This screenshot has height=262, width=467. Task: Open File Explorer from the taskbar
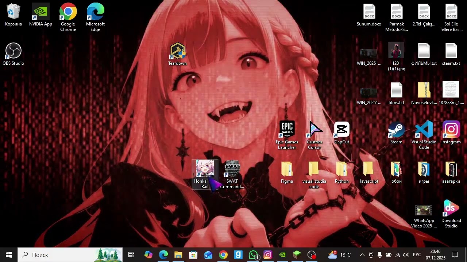coord(178,255)
